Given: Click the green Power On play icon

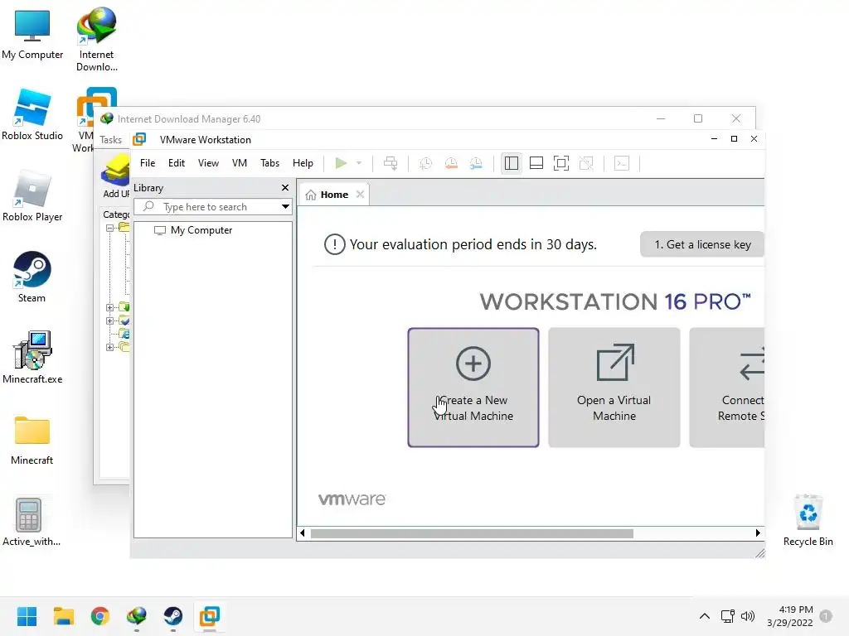Looking at the screenshot, I should coord(341,163).
